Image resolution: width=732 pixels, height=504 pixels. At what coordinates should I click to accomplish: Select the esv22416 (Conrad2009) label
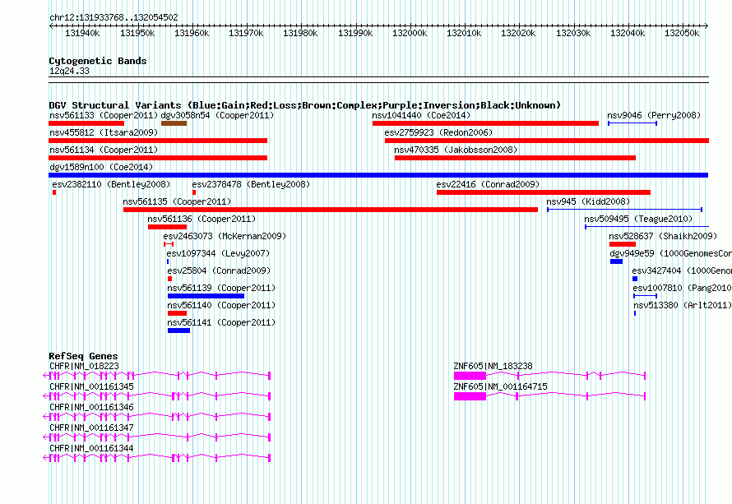click(x=488, y=184)
